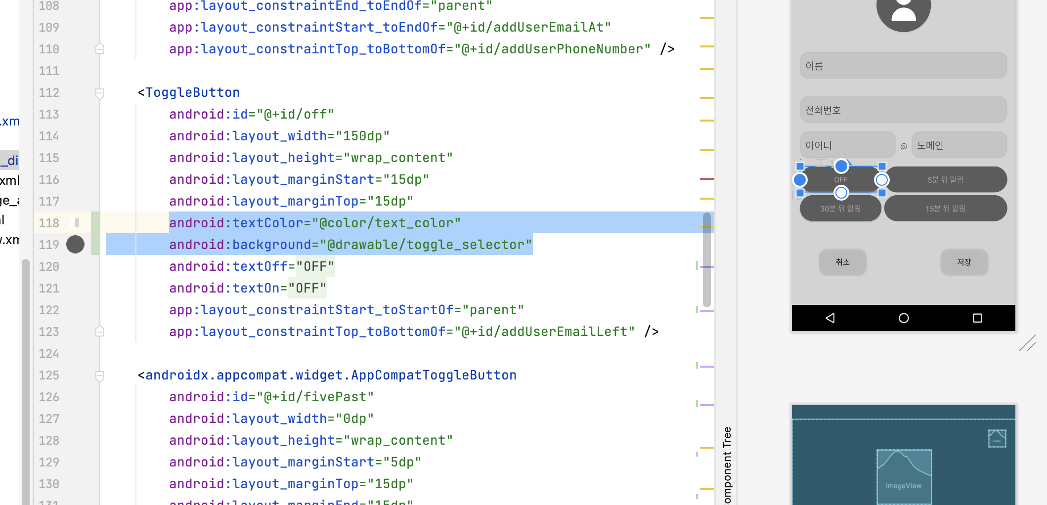Open the Component Tree panel tab
The width and height of the screenshot is (1047, 505).
pos(727,464)
